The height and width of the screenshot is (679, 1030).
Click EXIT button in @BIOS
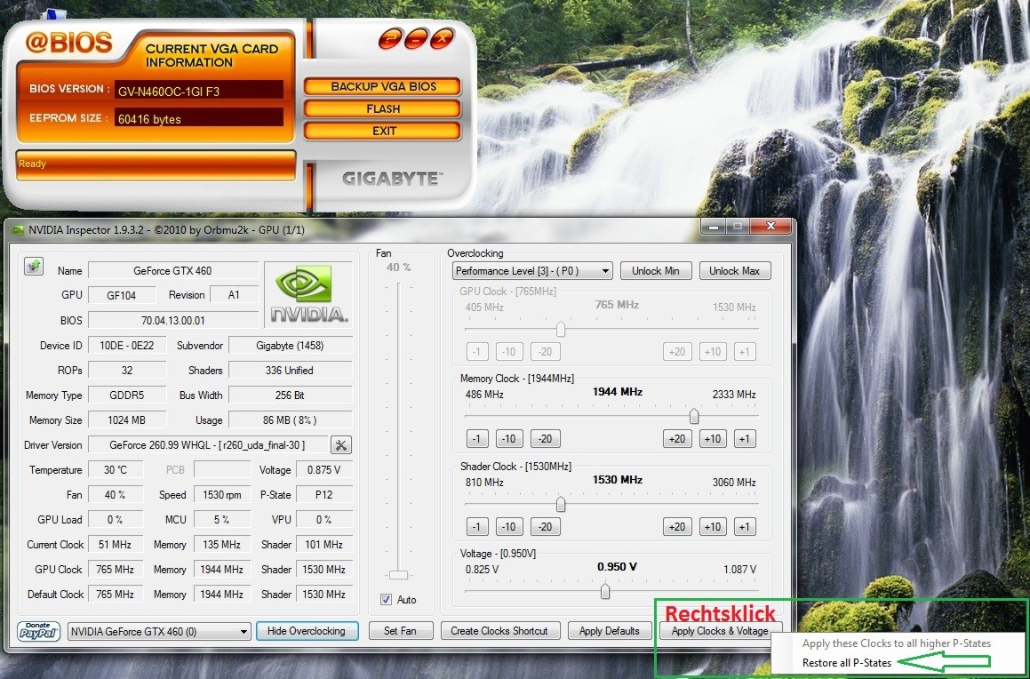tap(383, 132)
